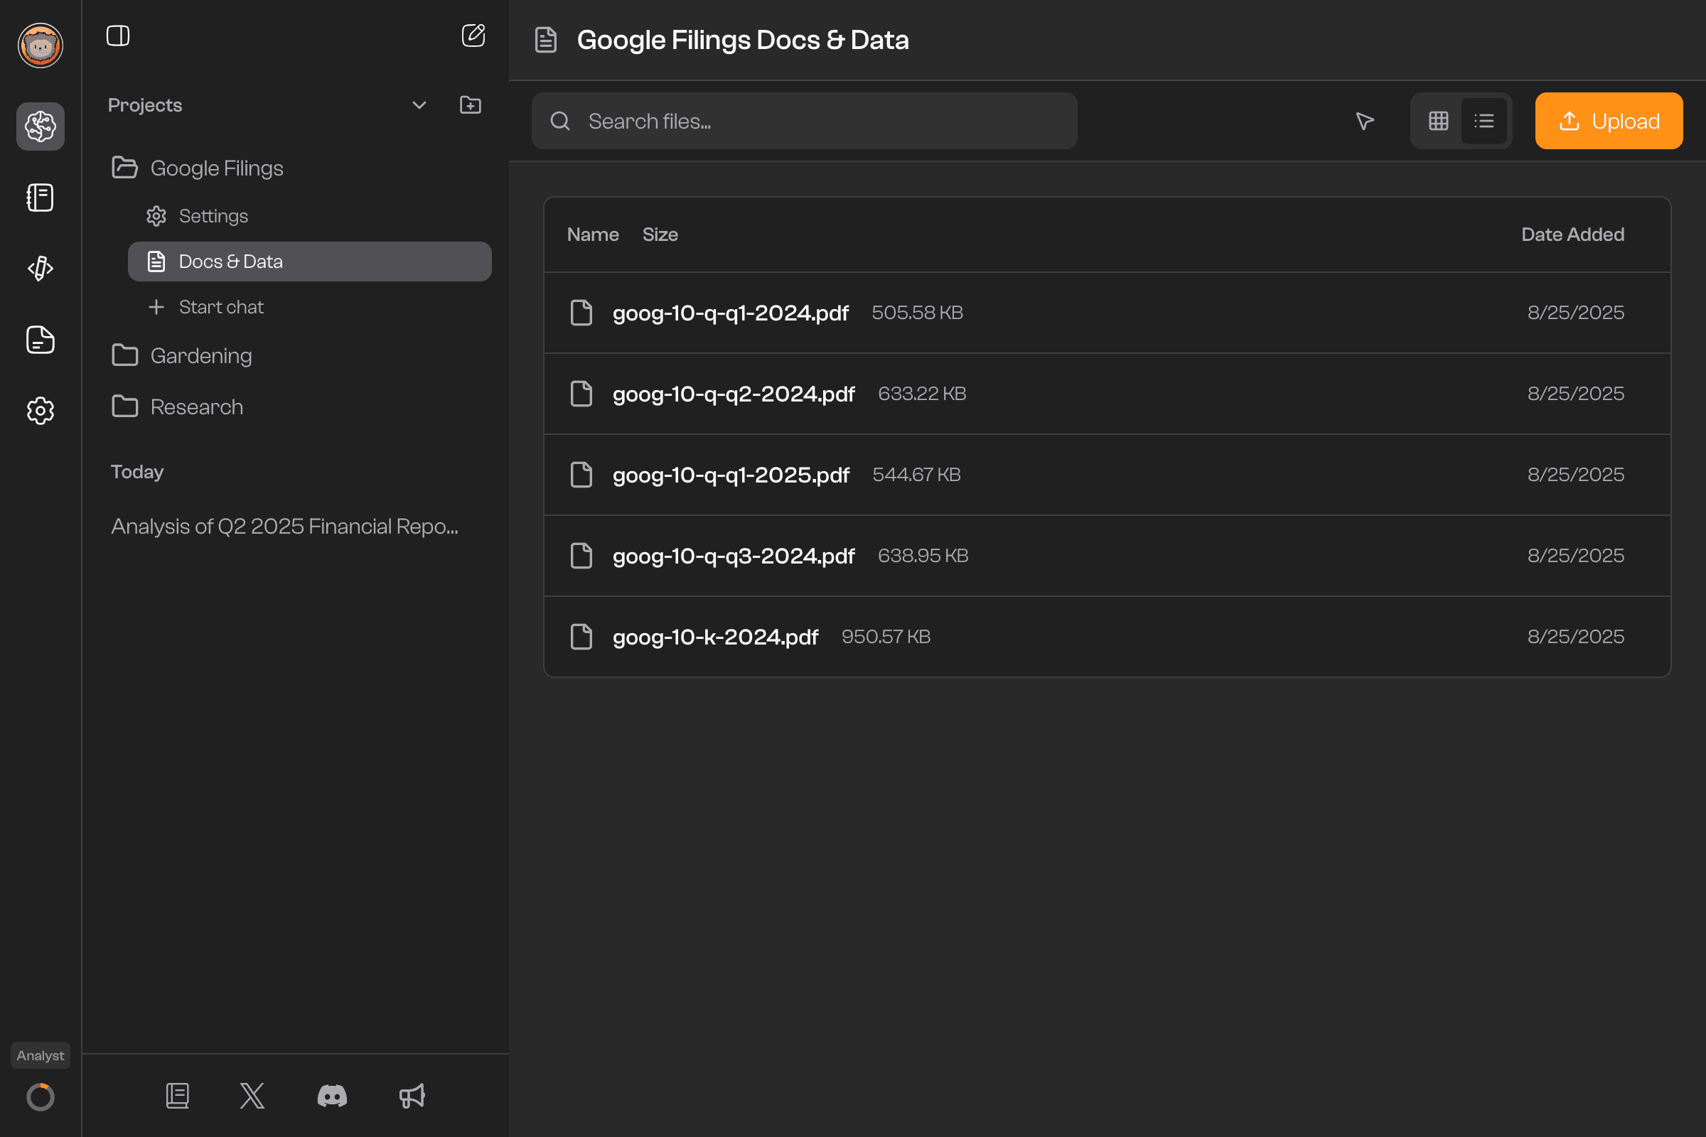Viewport: 1706px width, 1137px height.
Task: Click the orange usage ring indicator
Action: click(x=41, y=1096)
